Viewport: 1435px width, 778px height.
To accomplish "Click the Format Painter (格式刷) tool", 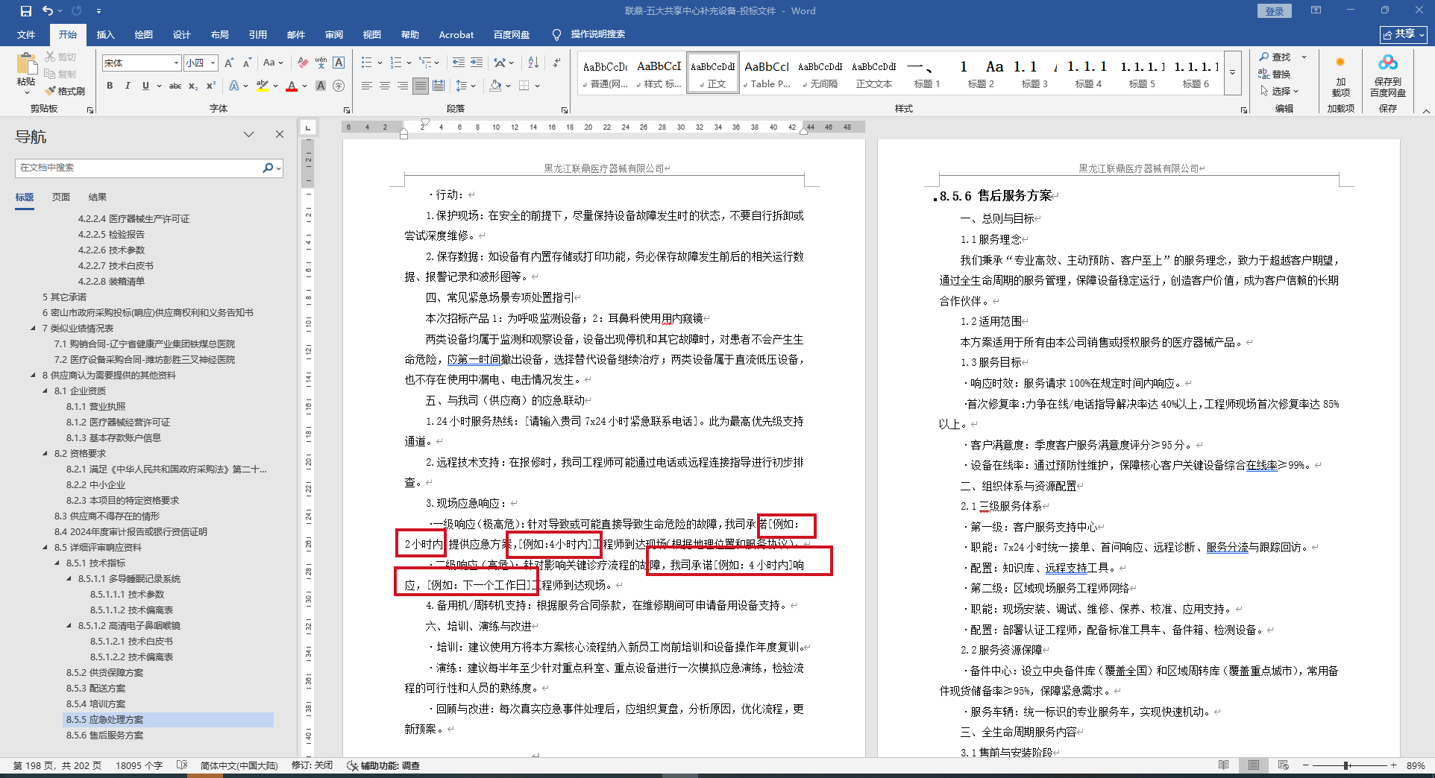I will [66, 91].
